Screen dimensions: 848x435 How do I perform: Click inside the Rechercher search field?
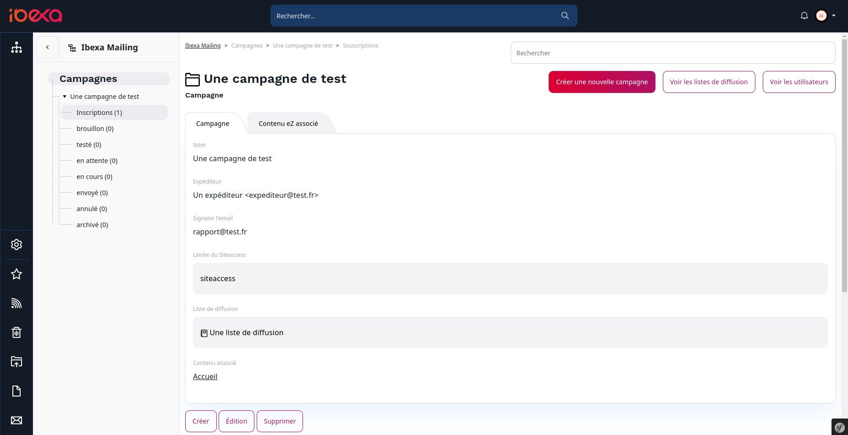click(x=672, y=53)
